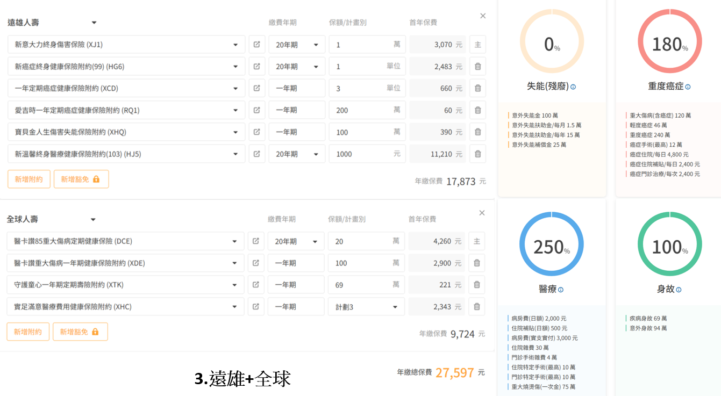Delete the 愛吉時一年定期癌症 (RQ1) row
This screenshot has width=721, height=396.
point(477,110)
